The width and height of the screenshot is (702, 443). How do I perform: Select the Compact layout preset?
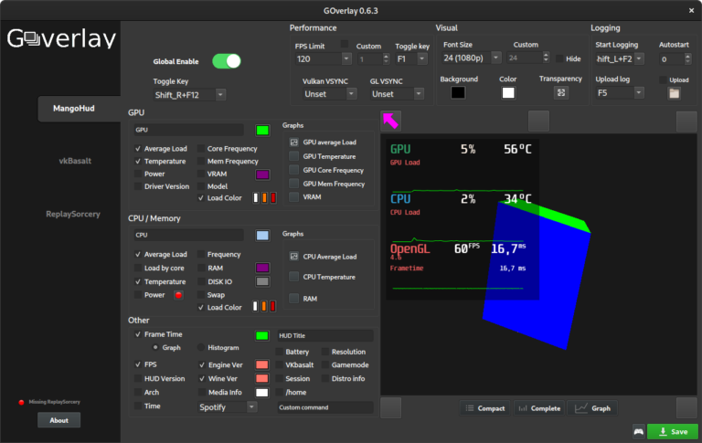[484, 408]
